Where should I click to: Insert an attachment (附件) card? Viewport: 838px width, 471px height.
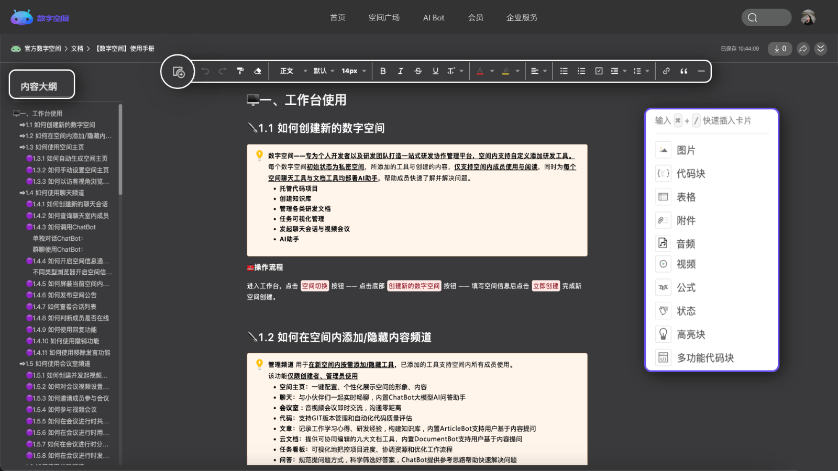(x=686, y=220)
